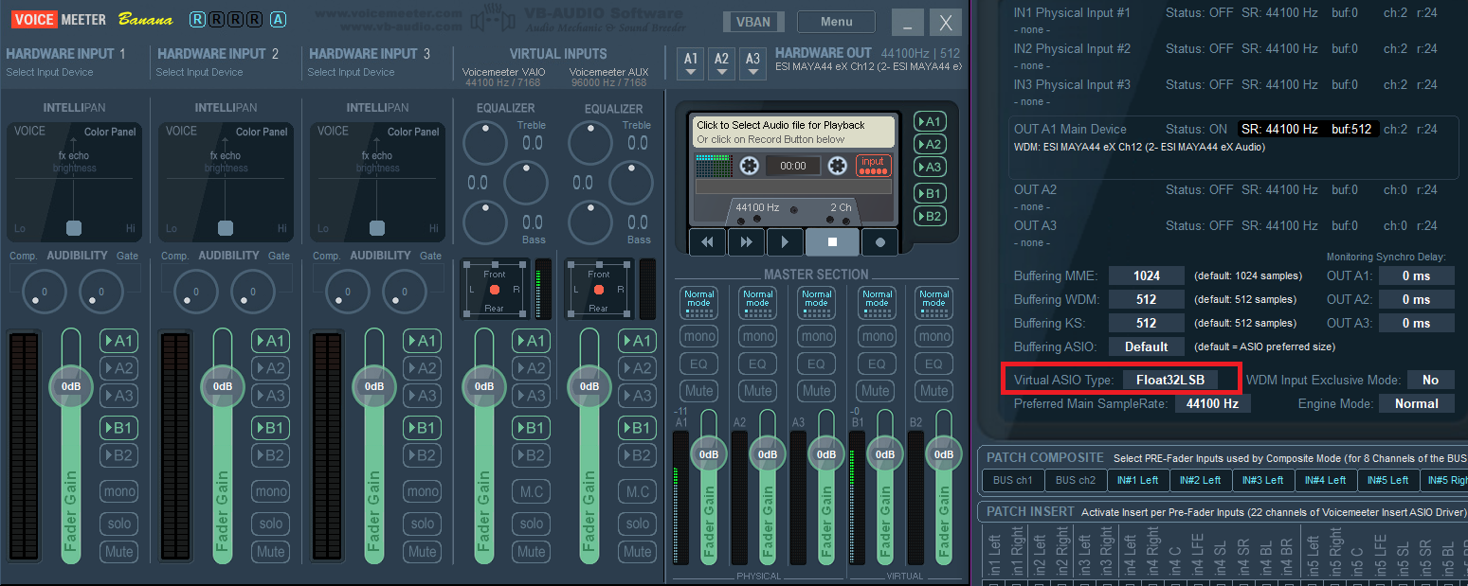Toggle Normal mode on master bus B2
This screenshot has height=586, width=1468.
click(933, 303)
